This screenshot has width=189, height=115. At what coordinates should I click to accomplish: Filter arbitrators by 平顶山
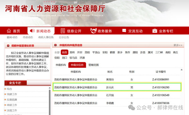click(96, 52)
